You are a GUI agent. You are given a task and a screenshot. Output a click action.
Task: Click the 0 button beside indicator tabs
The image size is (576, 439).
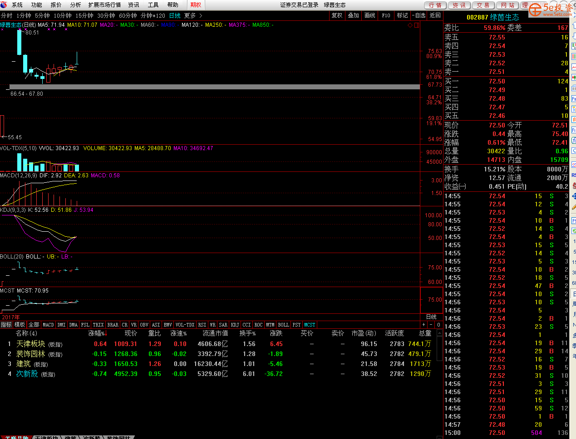(x=438, y=325)
